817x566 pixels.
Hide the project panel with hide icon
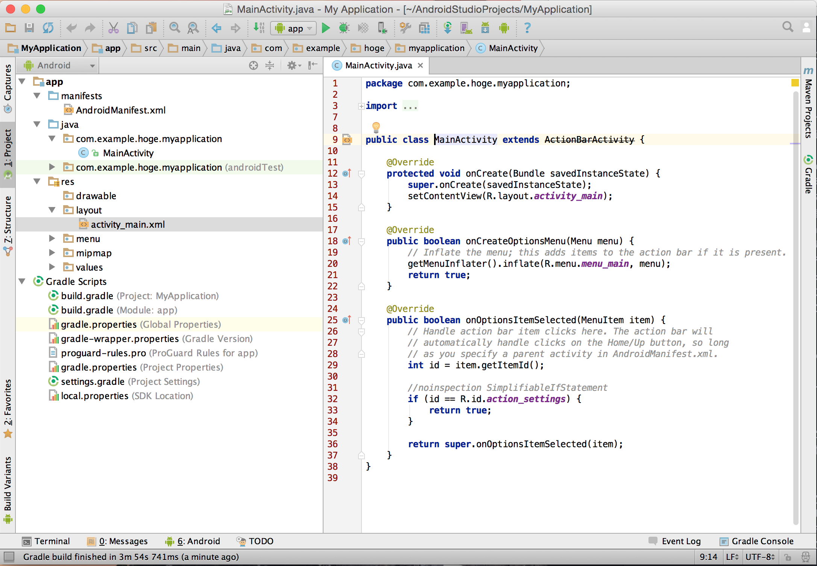click(313, 65)
